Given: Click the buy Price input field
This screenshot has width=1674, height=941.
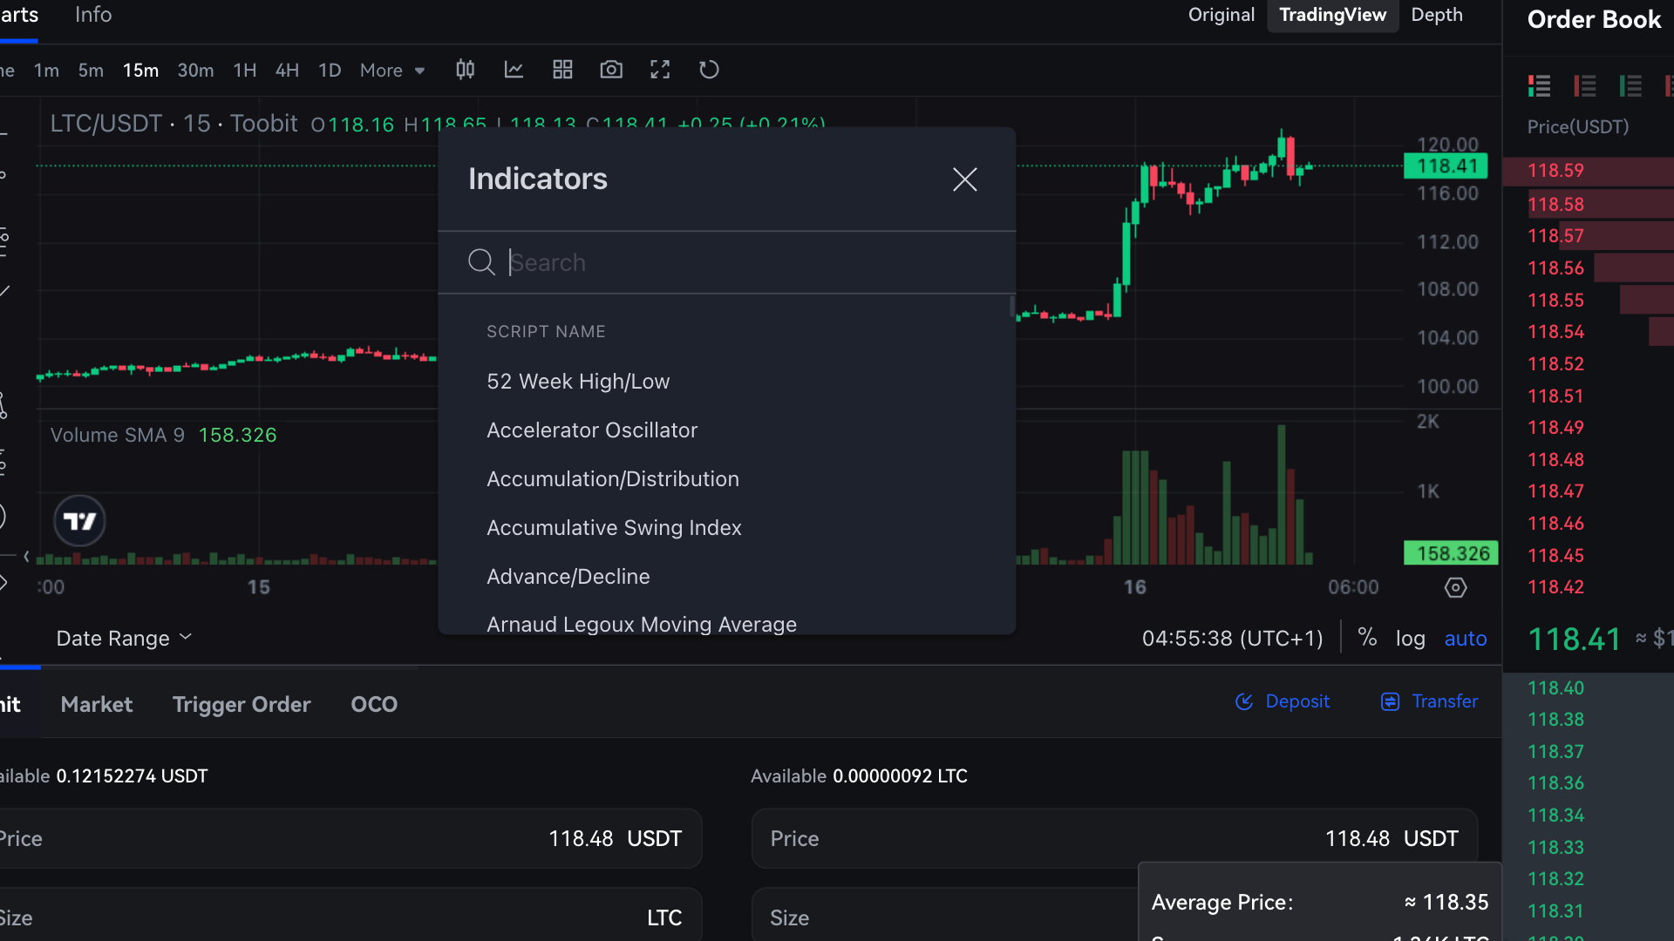Looking at the screenshot, I should (x=349, y=838).
